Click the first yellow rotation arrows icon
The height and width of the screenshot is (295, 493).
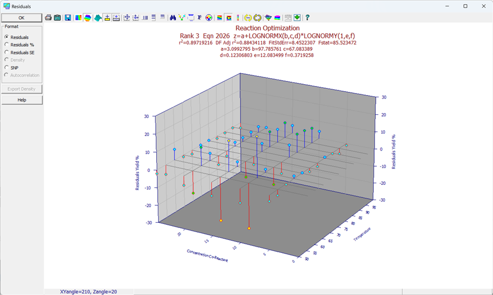point(248,18)
